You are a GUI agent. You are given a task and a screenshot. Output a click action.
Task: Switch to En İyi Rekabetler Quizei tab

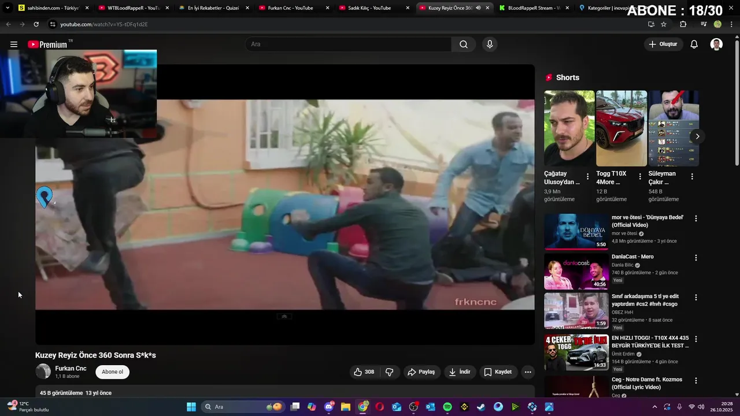pyautogui.click(x=214, y=8)
